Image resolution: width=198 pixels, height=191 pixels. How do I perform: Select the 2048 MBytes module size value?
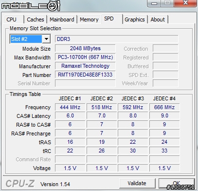coord(85,48)
